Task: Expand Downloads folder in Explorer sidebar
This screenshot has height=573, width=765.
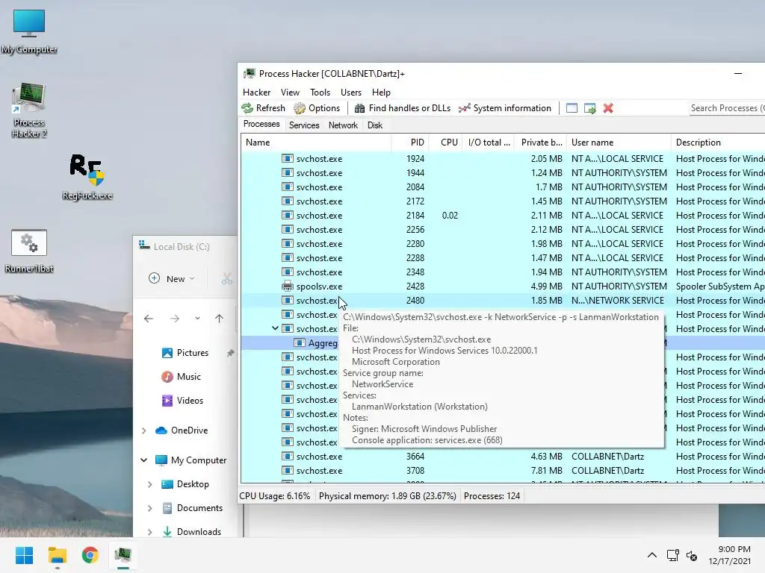Action: tap(149, 531)
